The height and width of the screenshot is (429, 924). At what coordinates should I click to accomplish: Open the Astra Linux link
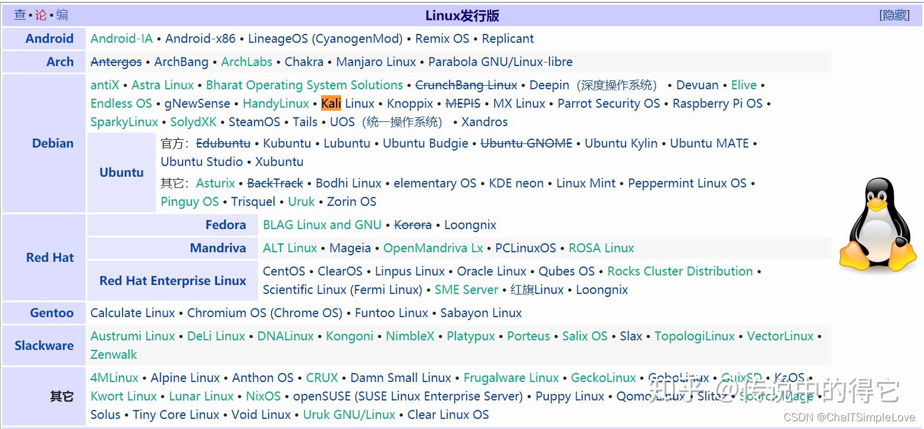162,85
